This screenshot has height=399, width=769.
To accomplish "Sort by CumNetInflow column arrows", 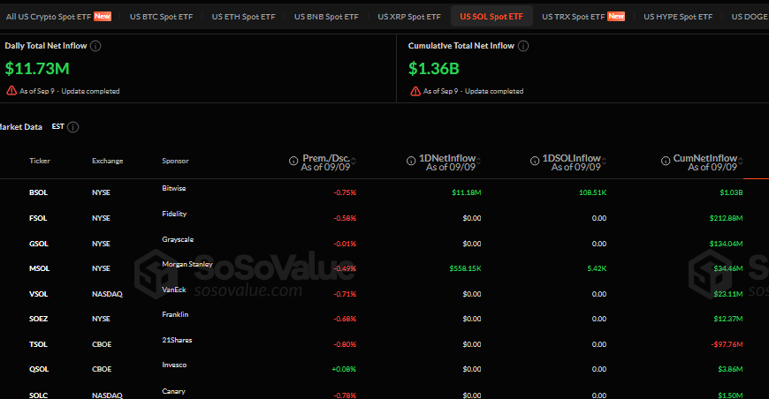I will coord(741,161).
